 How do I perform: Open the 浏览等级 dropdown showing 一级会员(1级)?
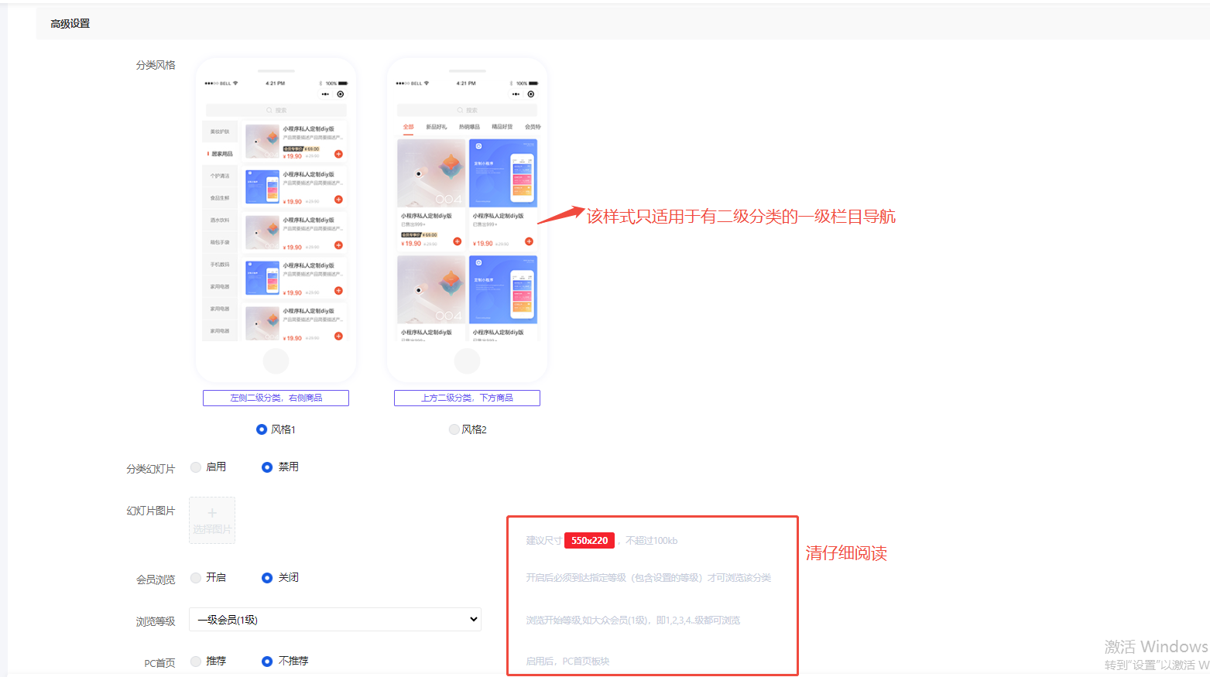(335, 620)
